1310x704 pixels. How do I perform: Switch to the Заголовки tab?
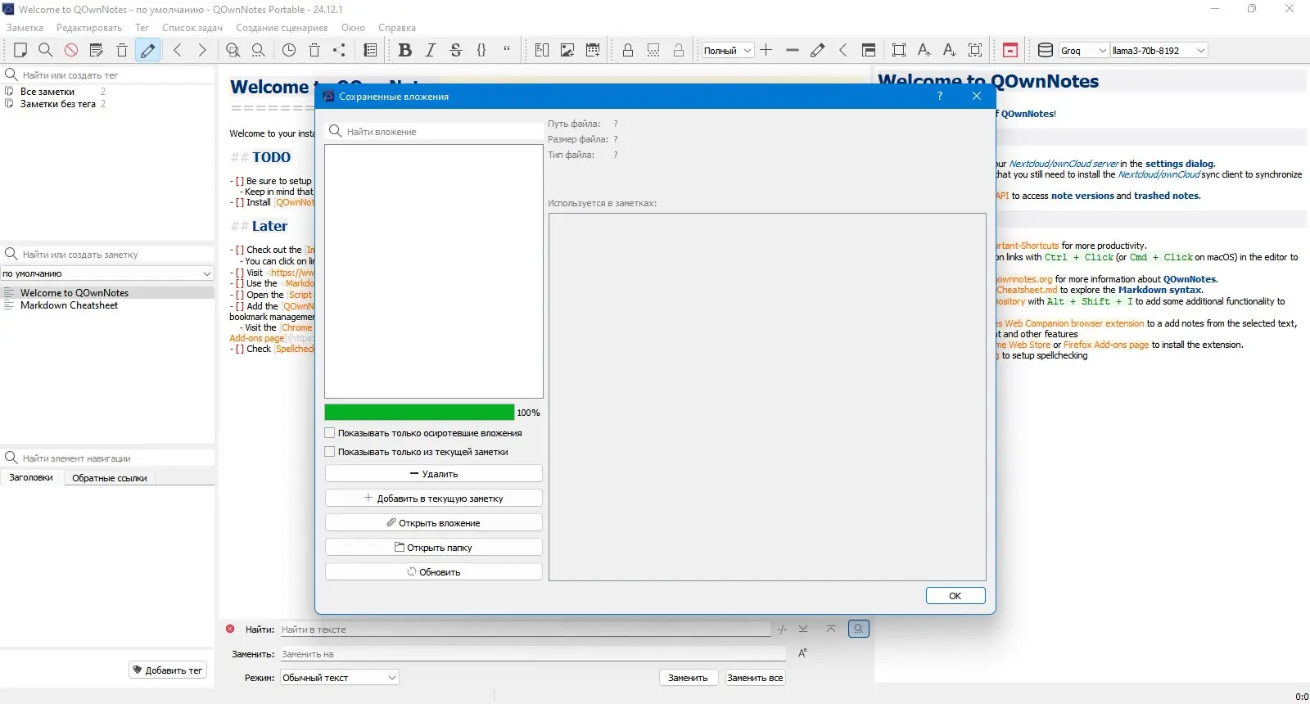point(31,477)
